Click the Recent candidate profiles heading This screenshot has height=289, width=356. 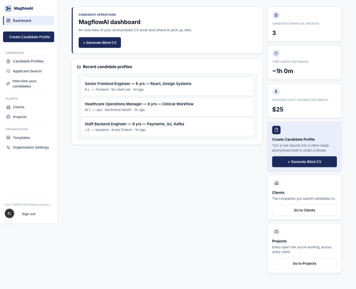coord(107,67)
